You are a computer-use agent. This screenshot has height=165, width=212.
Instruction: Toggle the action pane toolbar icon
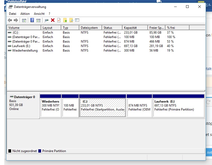(x=38, y=20)
